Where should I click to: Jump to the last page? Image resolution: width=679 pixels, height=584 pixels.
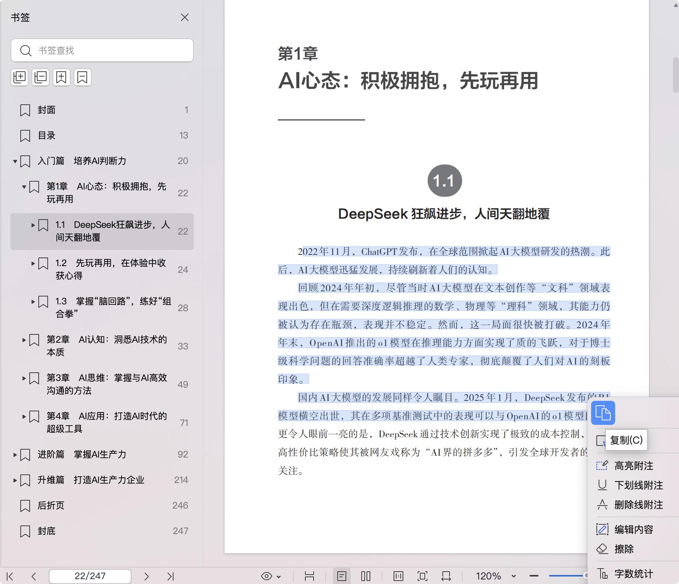point(171,576)
